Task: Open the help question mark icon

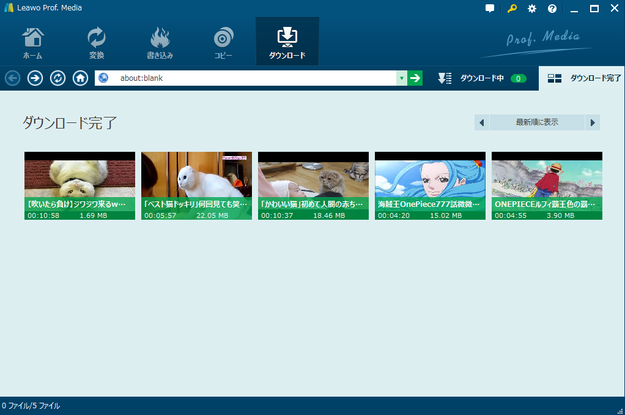Action: click(552, 9)
